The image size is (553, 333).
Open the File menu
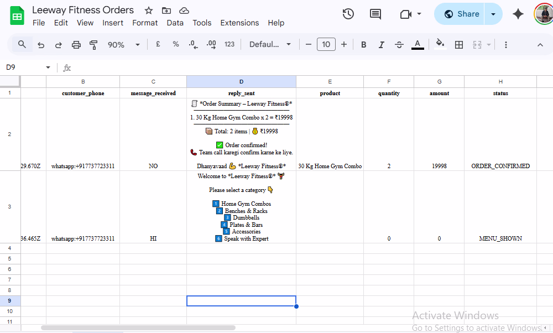coord(39,23)
